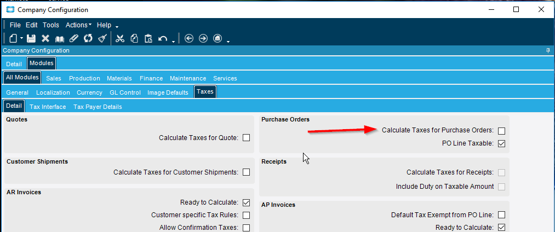555x232 pixels.
Task: Open navigation toolbar overflow arrow after Home
Action: click(228, 42)
